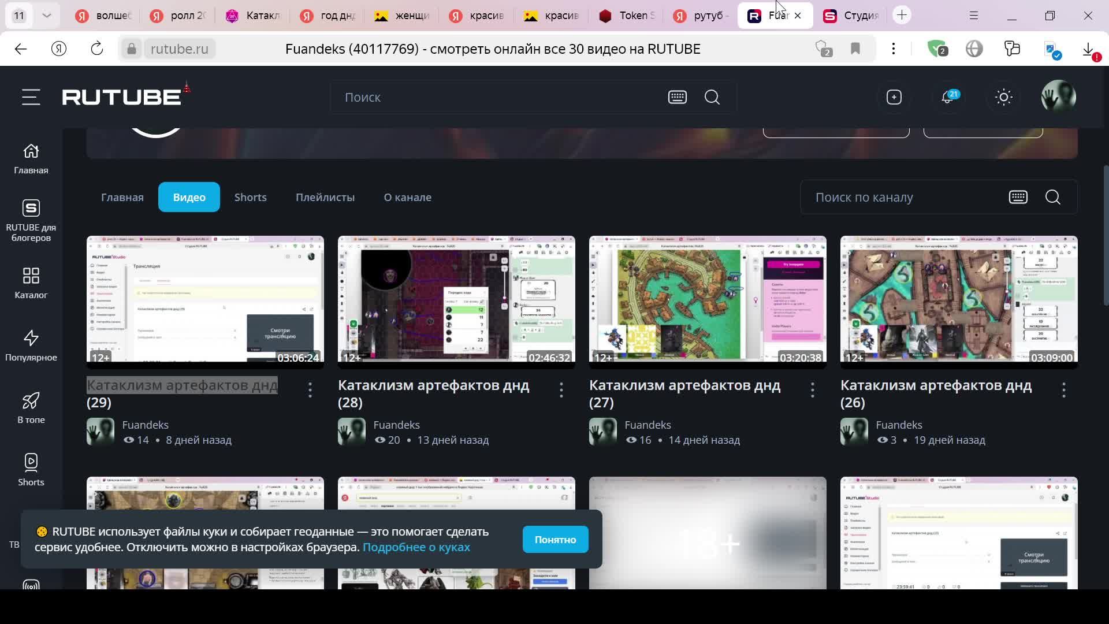Toggle light/dark theme sun icon
The height and width of the screenshot is (624, 1109).
coord(1004,97)
